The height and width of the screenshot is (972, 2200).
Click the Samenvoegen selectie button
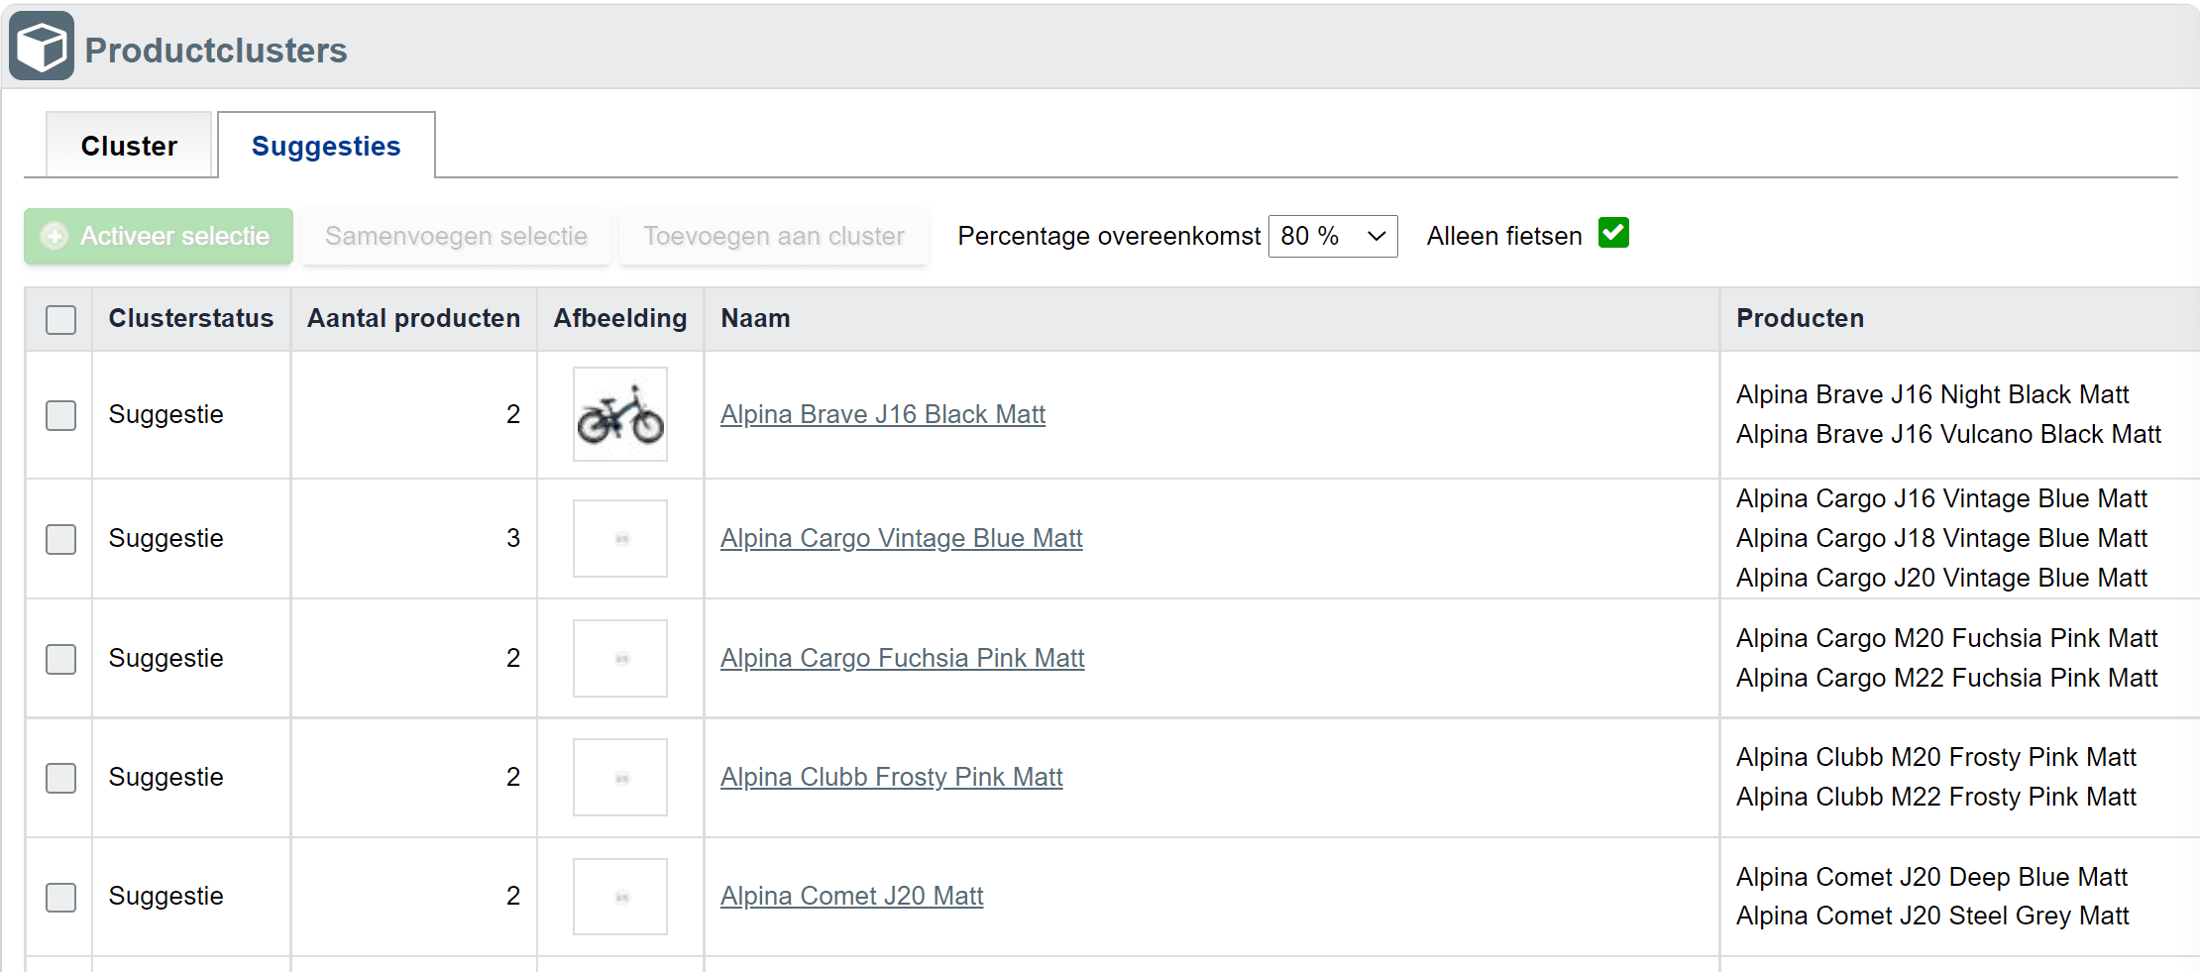click(456, 236)
